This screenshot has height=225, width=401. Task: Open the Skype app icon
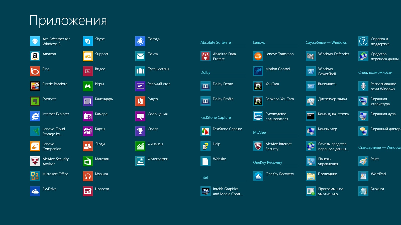click(x=87, y=41)
